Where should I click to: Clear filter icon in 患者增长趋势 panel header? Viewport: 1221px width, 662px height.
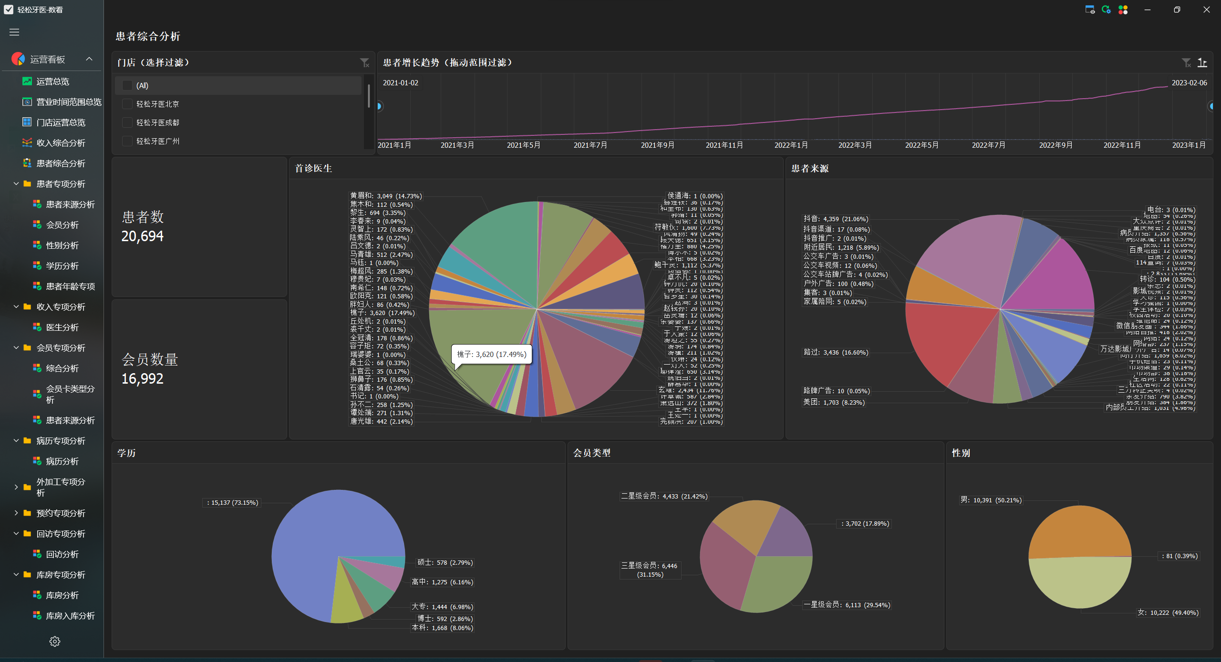[x=1187, y=63]
